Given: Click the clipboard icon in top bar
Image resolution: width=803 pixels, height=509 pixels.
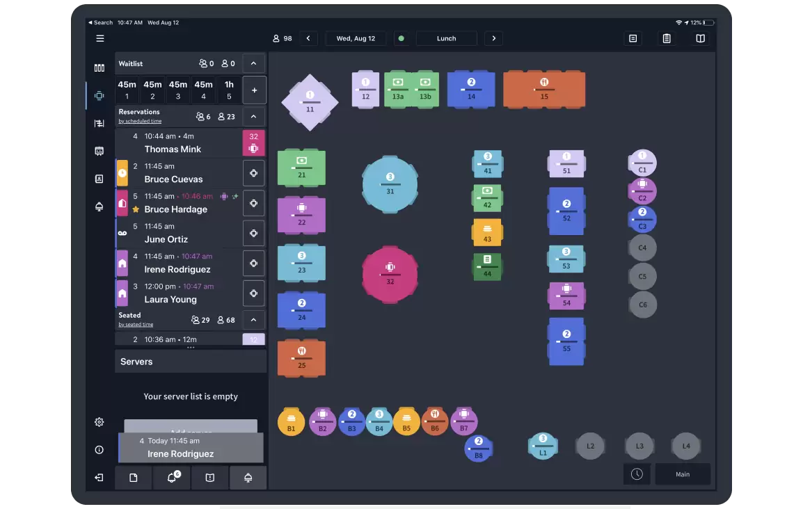Looking at the screenshot, I should pyautogui.click(x=667, y=39).
